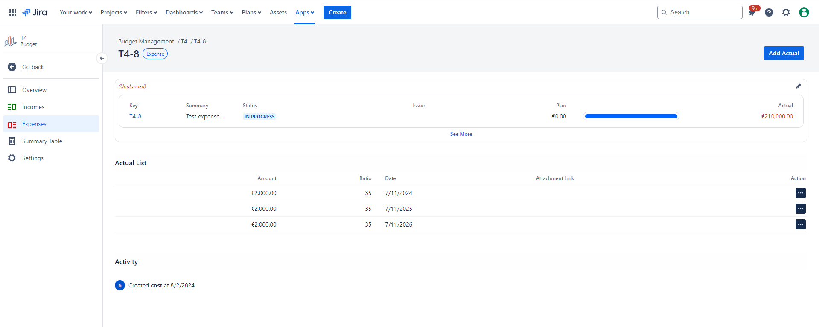Expand the Projects dropdown
Viewport: 819px width, 327px height.
coord(114,12)
